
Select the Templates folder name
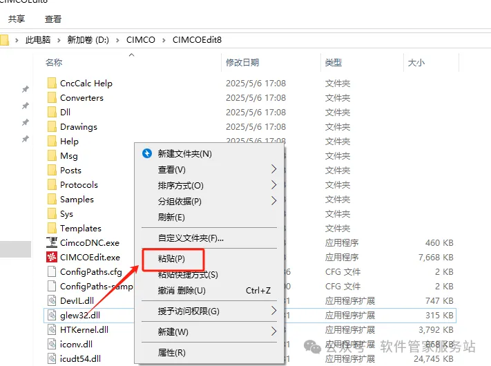coord(81,229)
